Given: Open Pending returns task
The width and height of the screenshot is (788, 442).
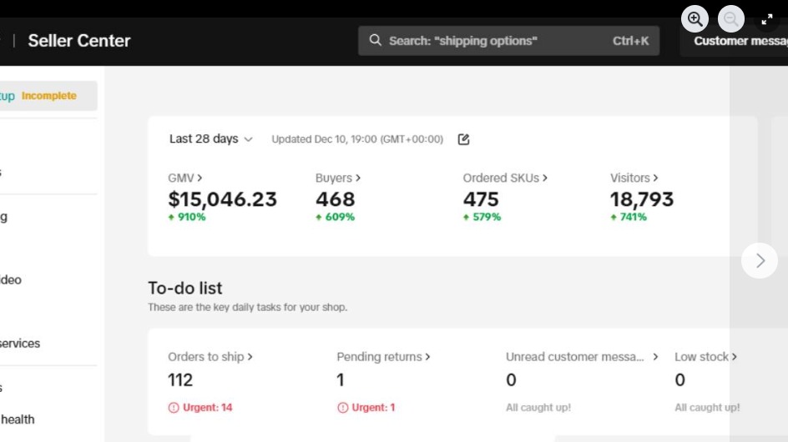Looking at the screenshot, I should 383,357.
